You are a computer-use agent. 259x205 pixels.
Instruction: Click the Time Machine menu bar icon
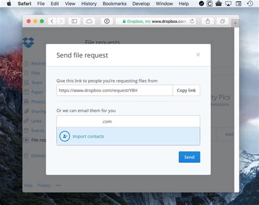point(250,4)
